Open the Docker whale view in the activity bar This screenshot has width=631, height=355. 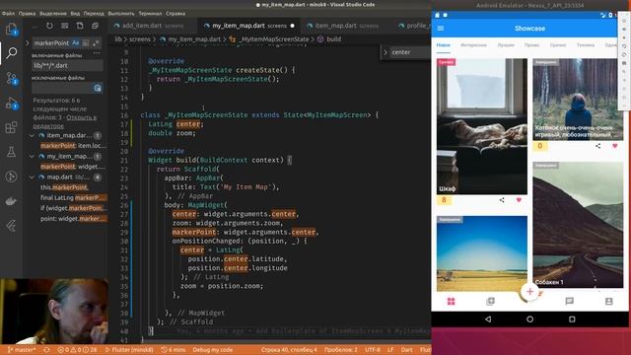click(x=11, y=201)
